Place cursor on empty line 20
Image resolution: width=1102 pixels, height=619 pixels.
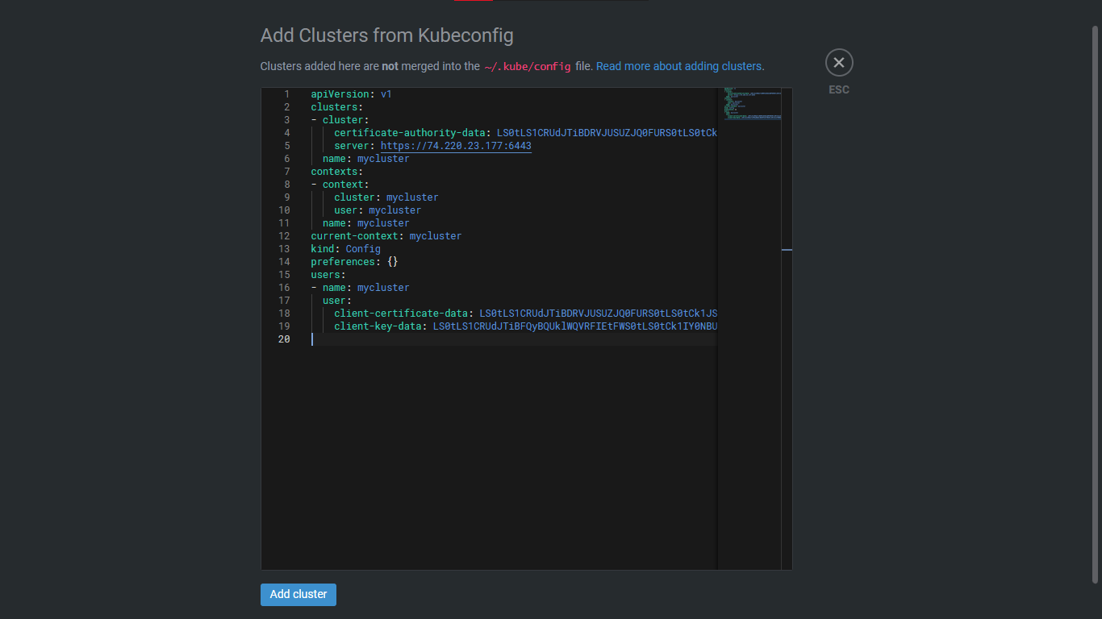pyautogui.click(x=513, y=339)
